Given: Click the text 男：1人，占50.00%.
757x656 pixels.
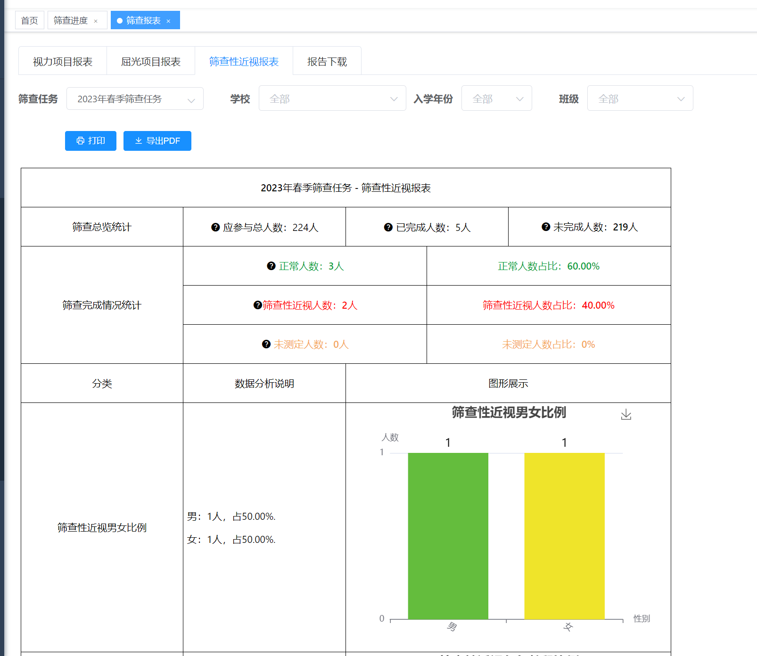Looking at the screenshot, I should point(231,516).
